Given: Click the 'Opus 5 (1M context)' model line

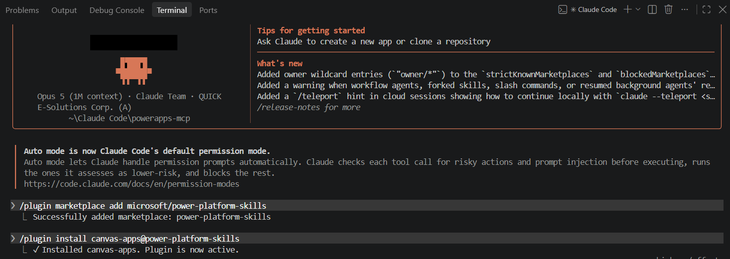Looking at the screenshot, I should pos(130,96).
